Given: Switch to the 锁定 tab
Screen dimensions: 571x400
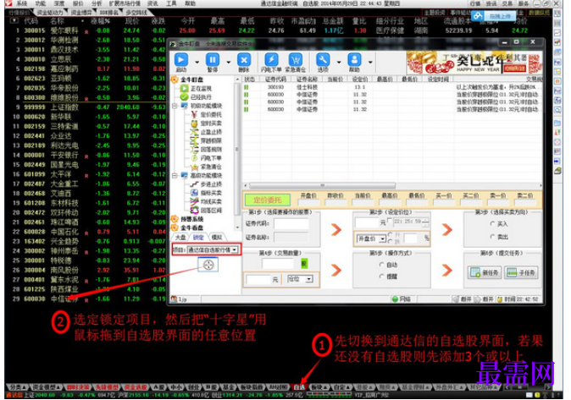Looking at the screenshot, I should 199,238.
